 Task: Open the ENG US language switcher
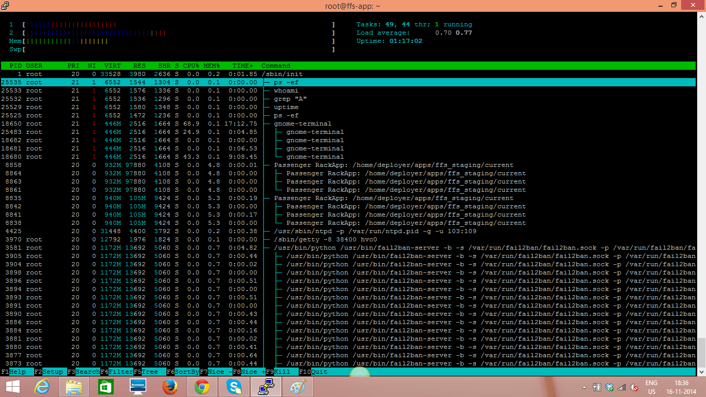pyautogui.click(x=652, y=387)
